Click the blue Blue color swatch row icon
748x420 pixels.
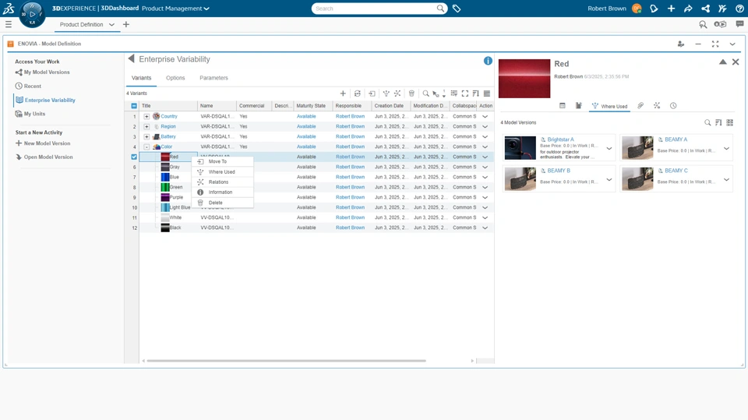(165, 177)
